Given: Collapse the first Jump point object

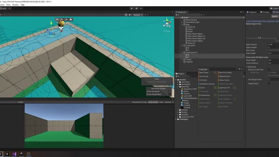Looking at the screenshot, I should coord(182,45).
